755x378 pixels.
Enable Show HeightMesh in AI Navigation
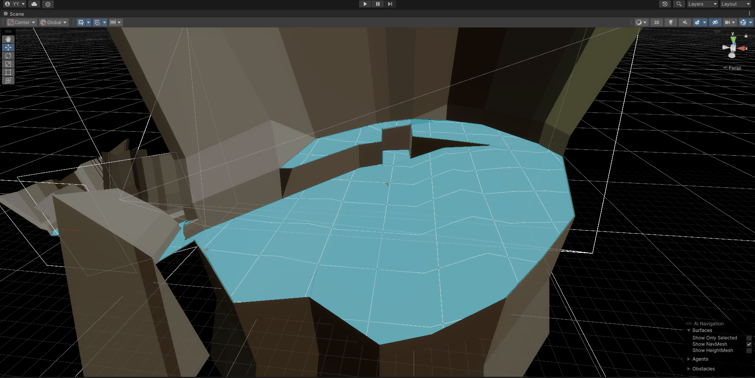pyautogui.click(x=749, y=351)
